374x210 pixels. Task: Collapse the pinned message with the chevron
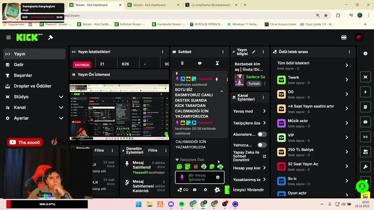(222, 91)
